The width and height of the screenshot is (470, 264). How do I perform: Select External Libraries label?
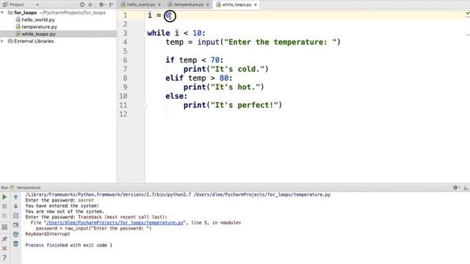(34, 41)
